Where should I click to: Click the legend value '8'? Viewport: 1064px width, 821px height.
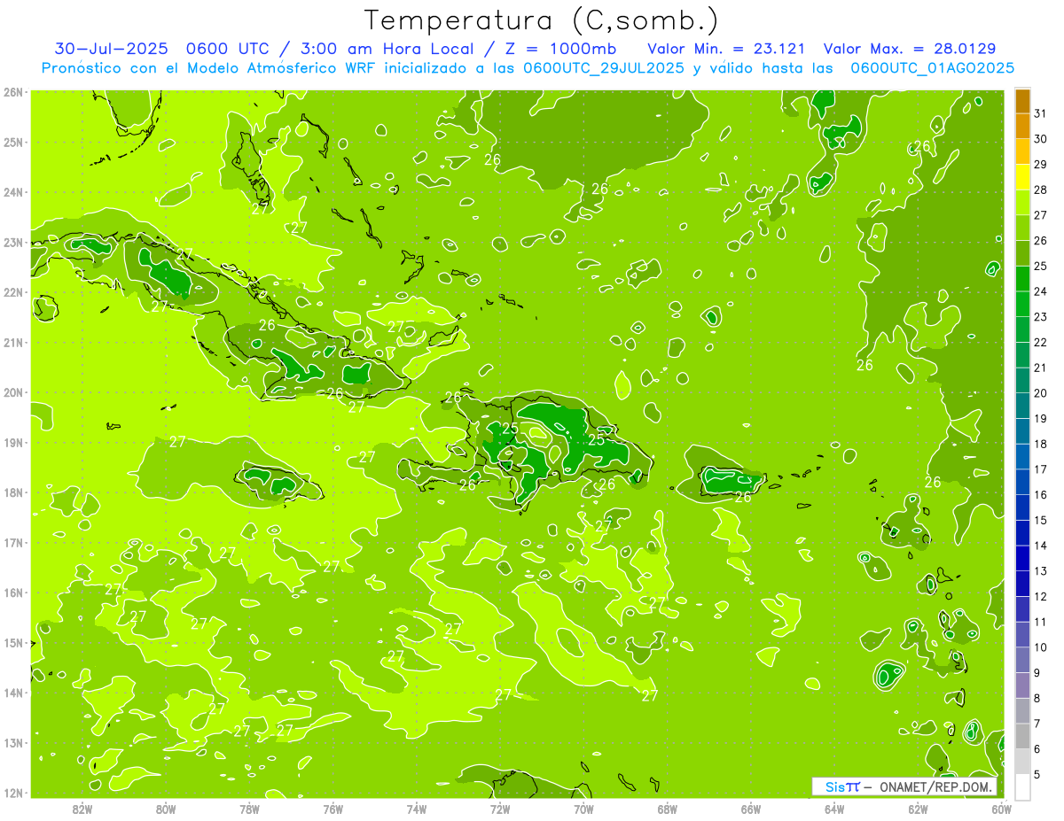click(1037, 698)
